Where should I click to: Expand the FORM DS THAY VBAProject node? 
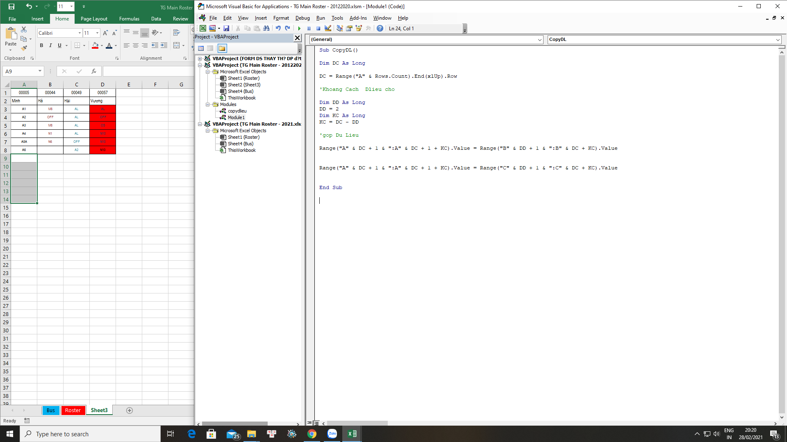(200, 59)
